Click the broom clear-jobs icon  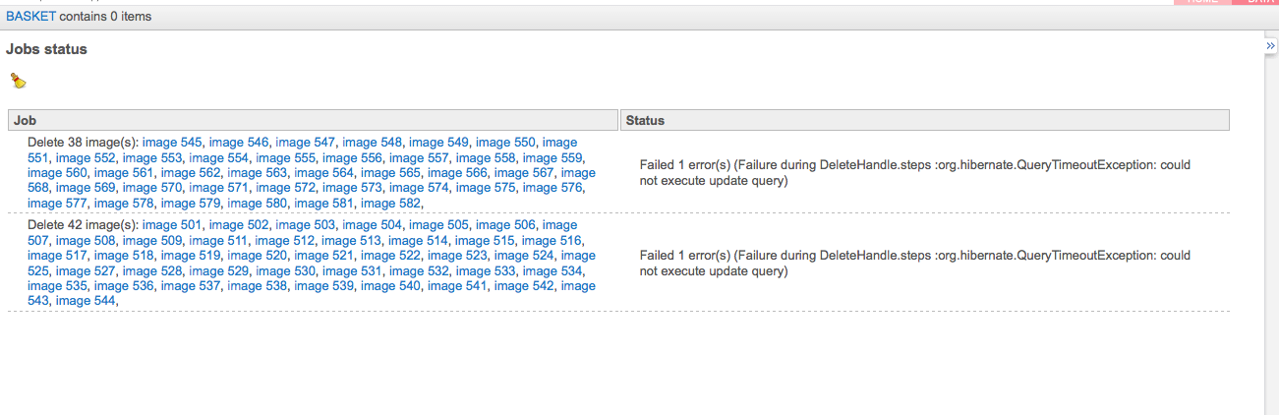coord(18,82)
